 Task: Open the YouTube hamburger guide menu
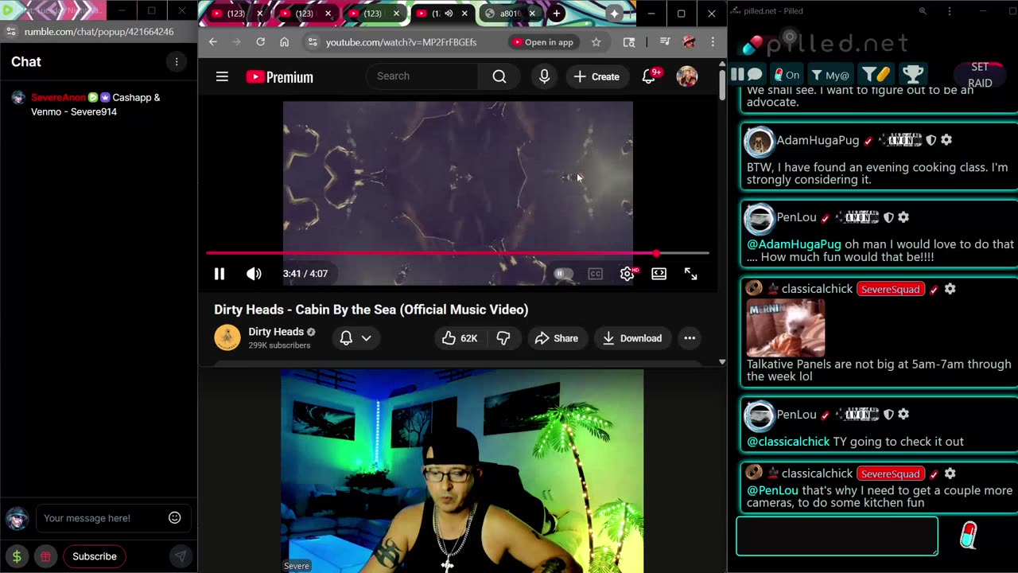point(222,76)
